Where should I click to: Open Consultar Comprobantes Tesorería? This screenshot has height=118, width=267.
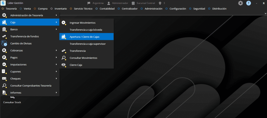[31, 86]
